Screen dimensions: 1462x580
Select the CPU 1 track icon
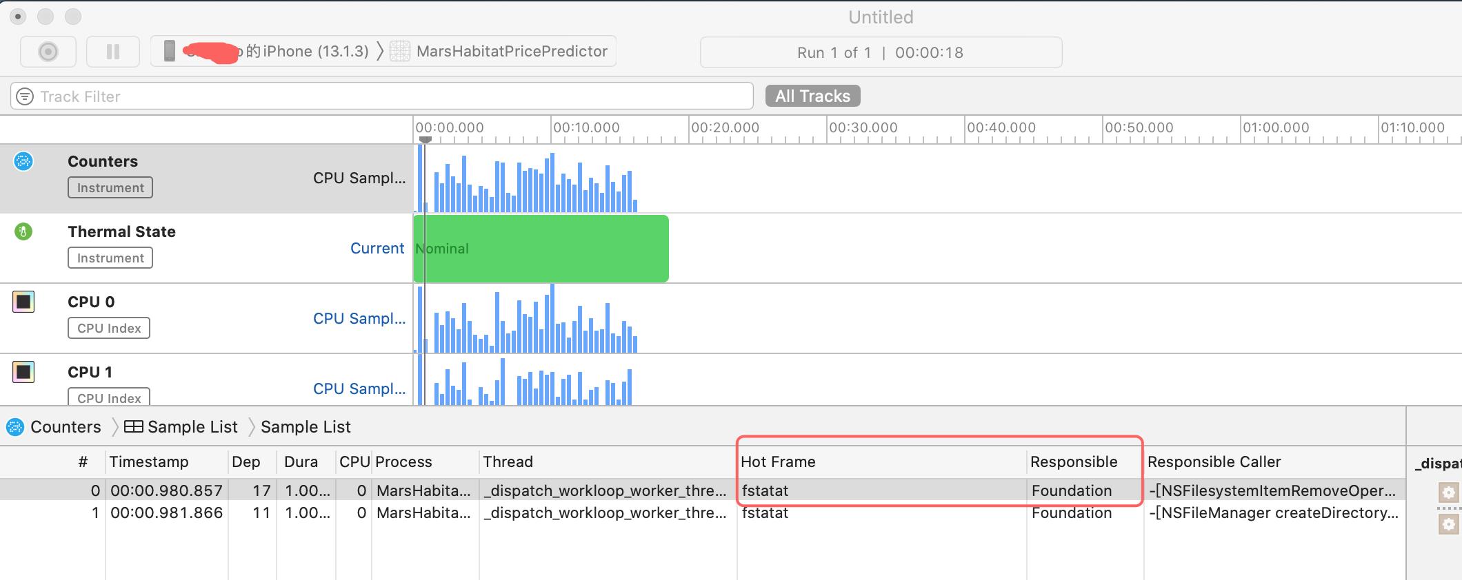point(23,372)
